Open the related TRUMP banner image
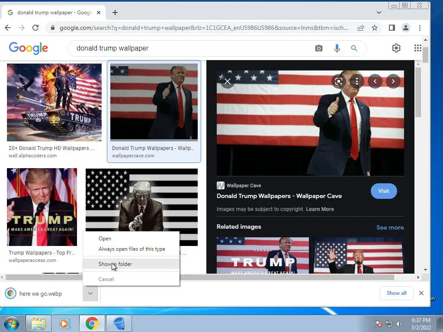Viewport: 443px width, 332px height. (x=263, y=255)
